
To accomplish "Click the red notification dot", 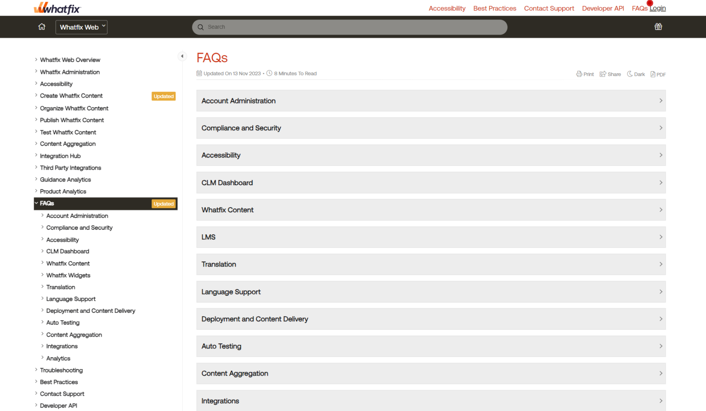I will tap(650, 3).
